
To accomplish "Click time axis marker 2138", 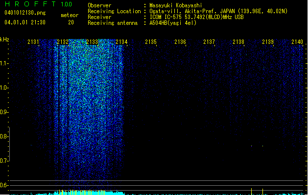I will pos(238,41).
